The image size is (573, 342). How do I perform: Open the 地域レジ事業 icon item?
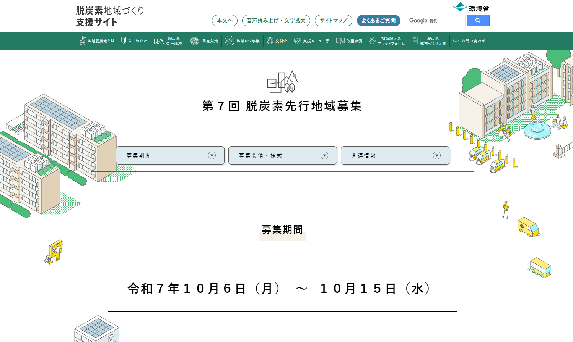click(230, 41)
